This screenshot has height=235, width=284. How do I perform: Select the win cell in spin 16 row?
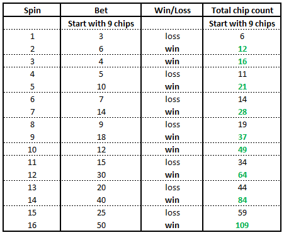172,225
